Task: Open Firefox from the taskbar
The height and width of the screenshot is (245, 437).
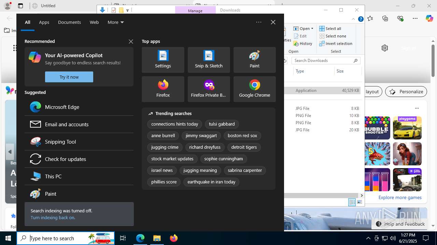Action: click(173, 238)
